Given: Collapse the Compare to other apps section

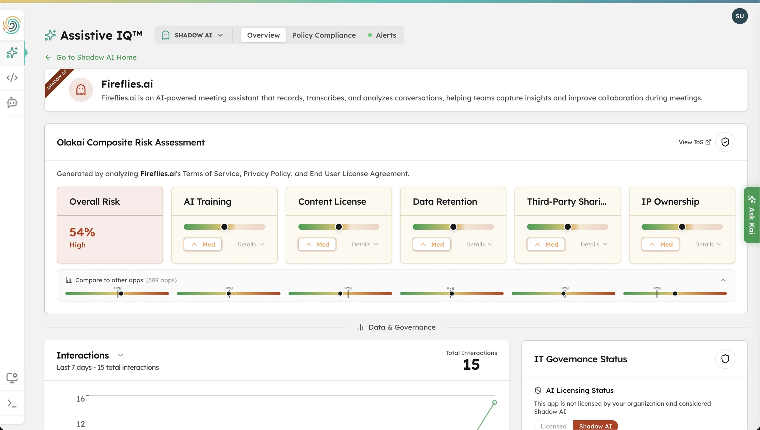Looking at the screenshot, I should [723, 280].
